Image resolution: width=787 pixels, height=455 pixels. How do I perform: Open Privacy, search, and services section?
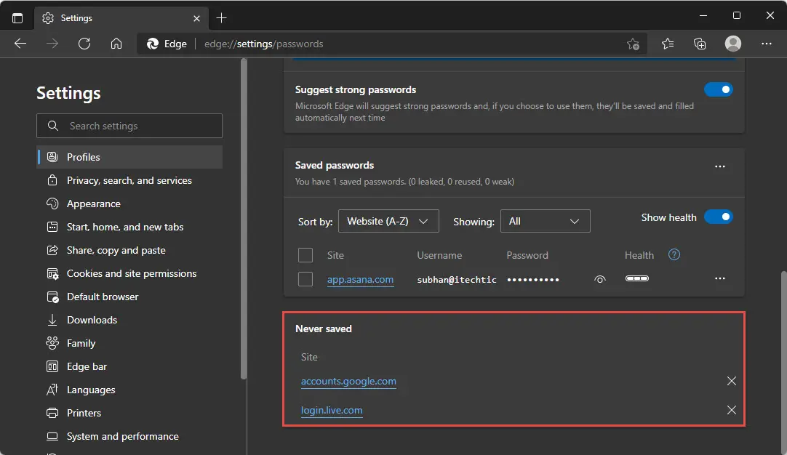129,180
